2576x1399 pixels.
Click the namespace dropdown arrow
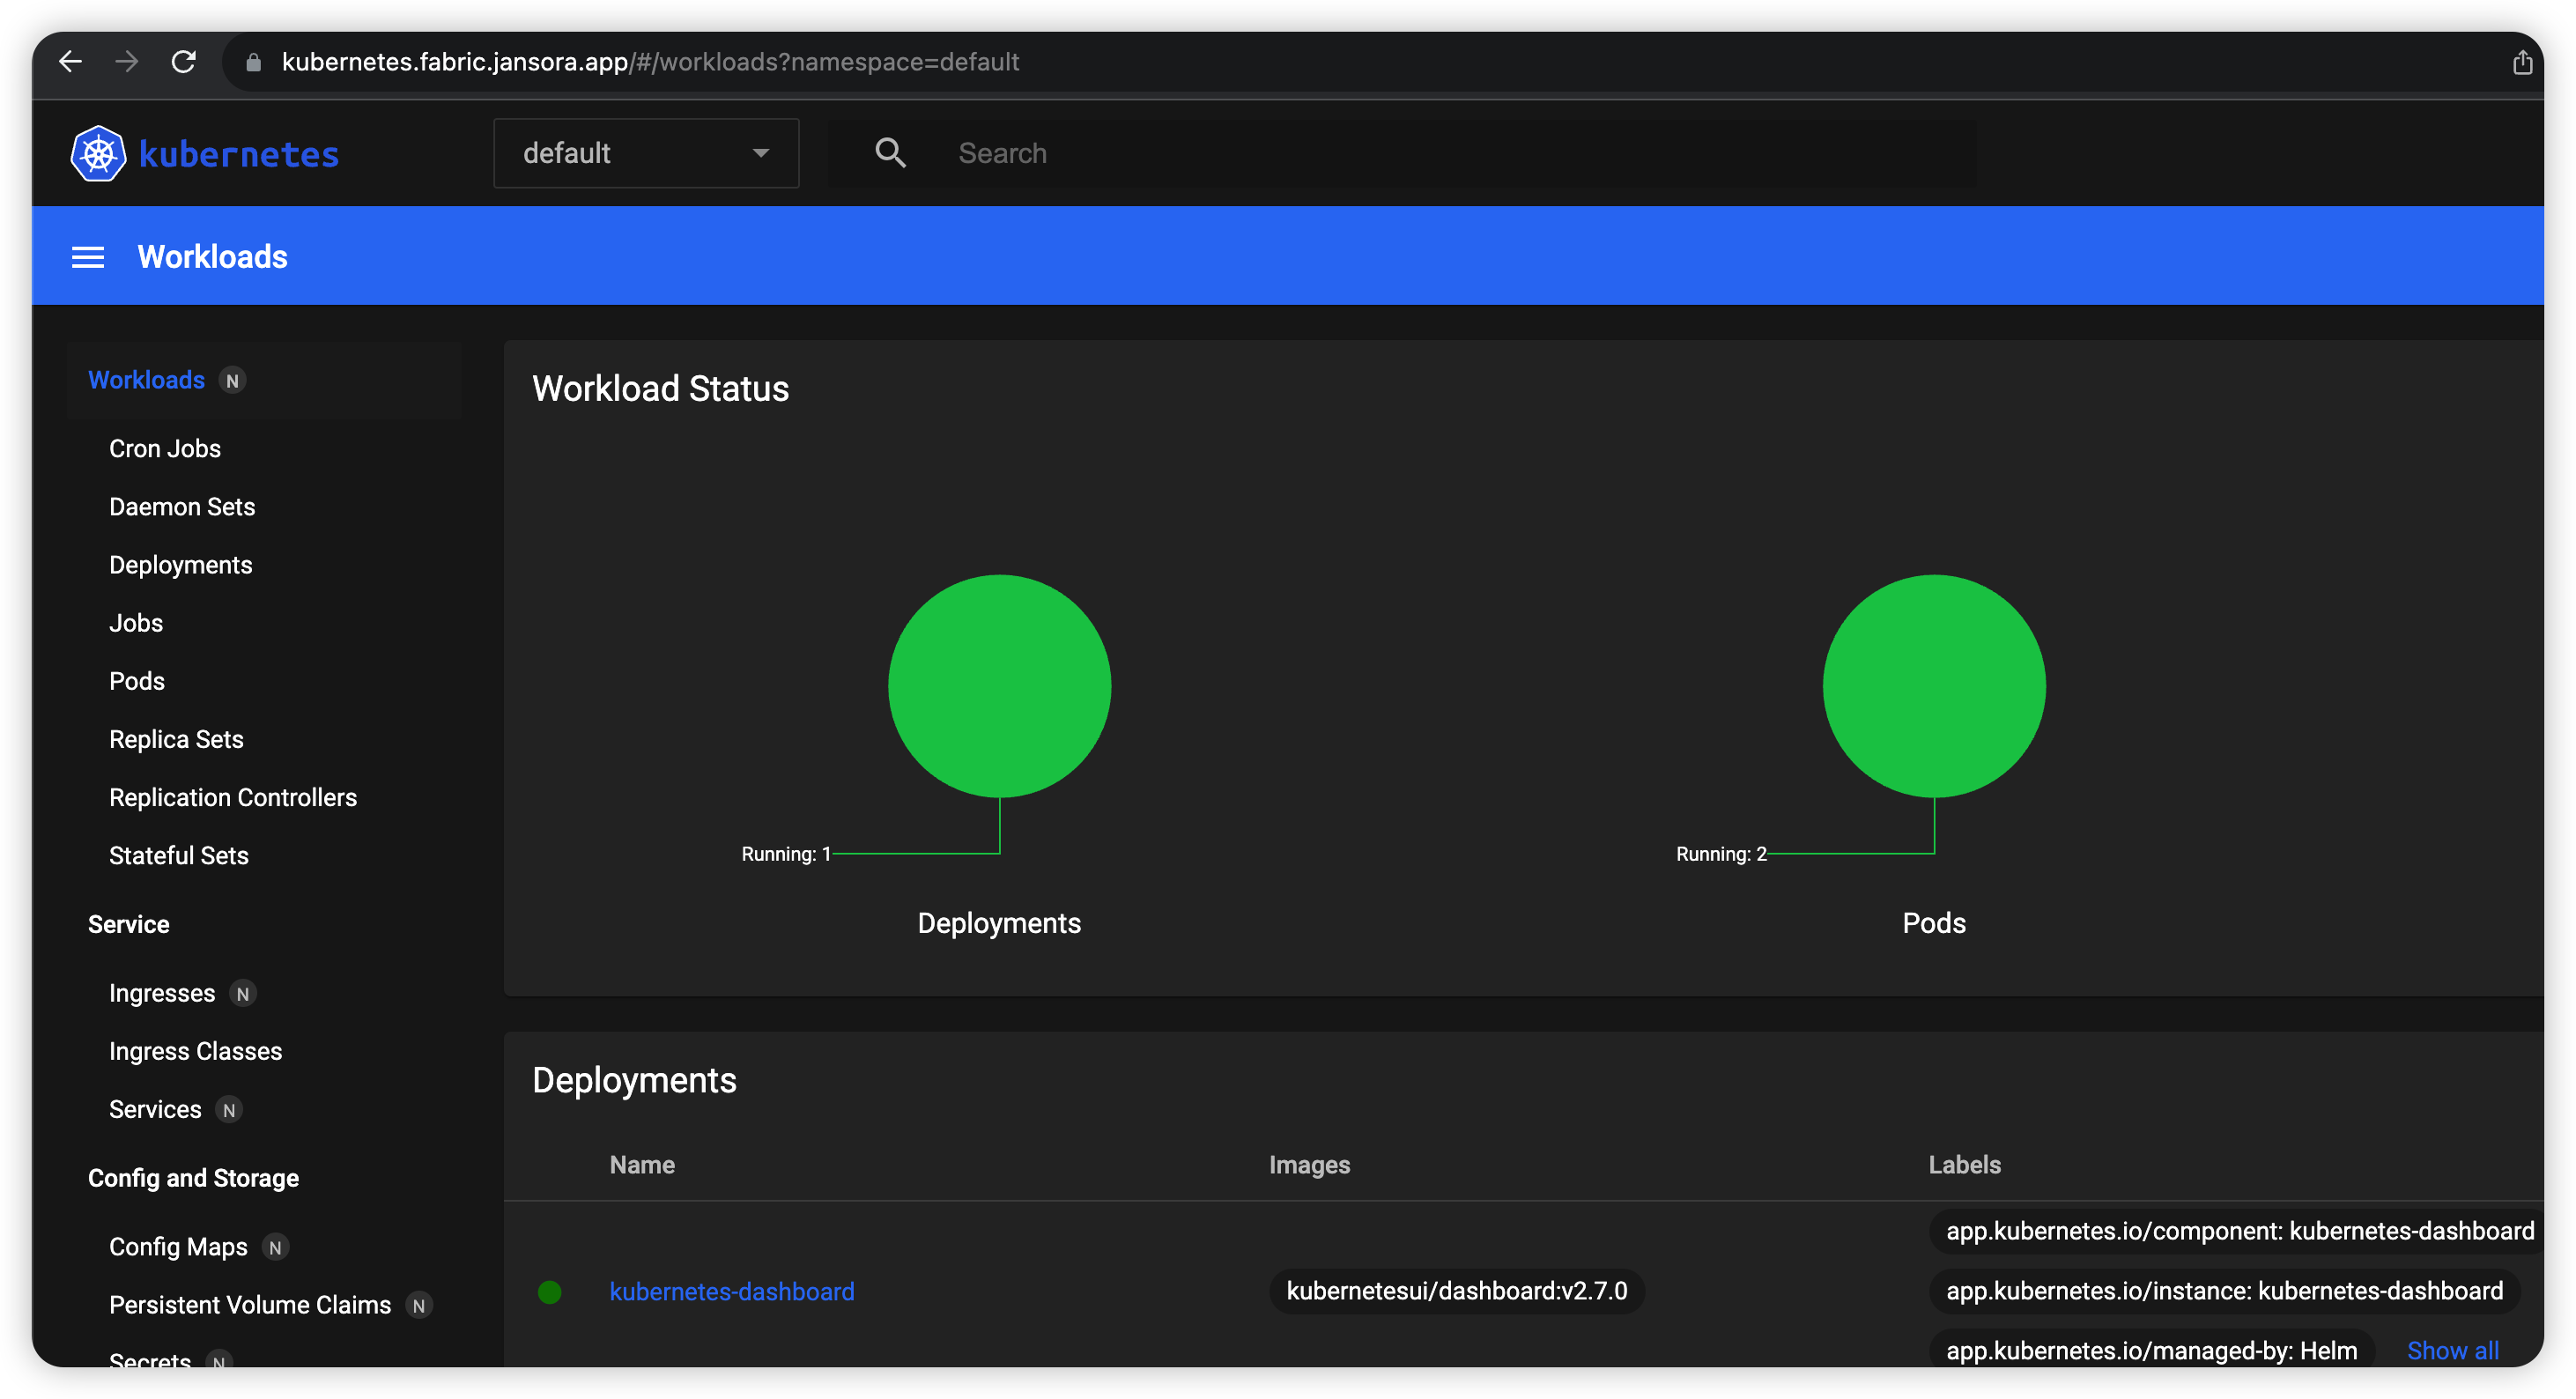coord(761,154)
